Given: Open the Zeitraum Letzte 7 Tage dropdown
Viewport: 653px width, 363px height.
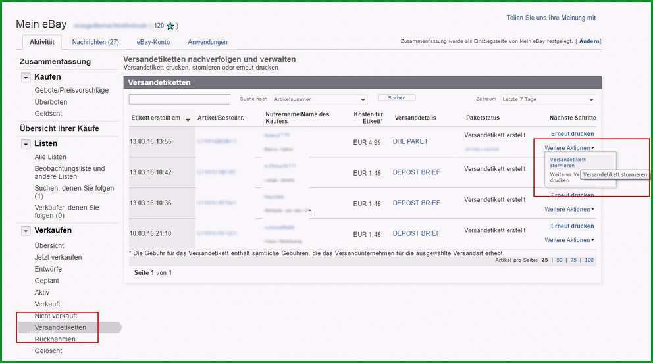Looking at the screenshot, I should click(x=548, y=99).
